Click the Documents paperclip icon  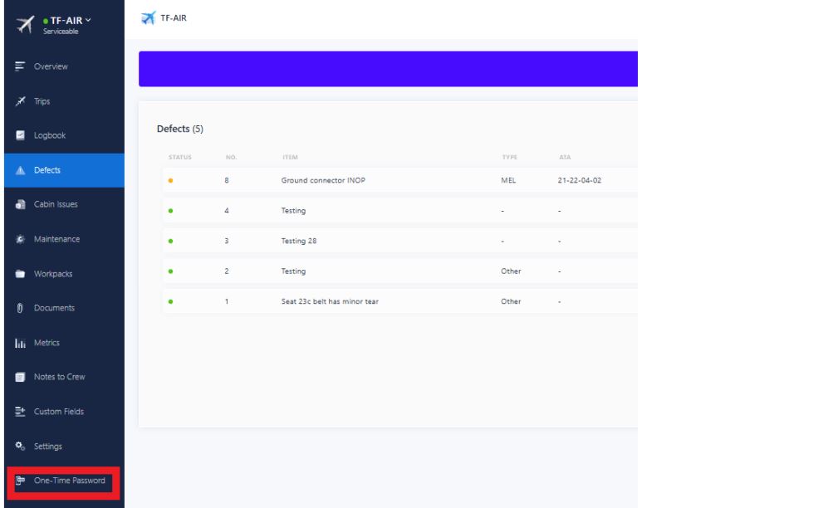20,309
